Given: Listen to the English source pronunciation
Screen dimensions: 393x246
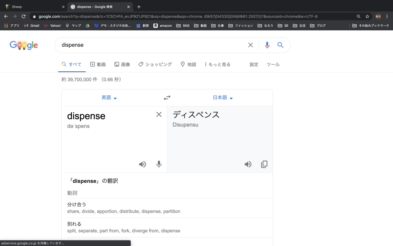Looking at the screenshot, I should tap(142, 164).
